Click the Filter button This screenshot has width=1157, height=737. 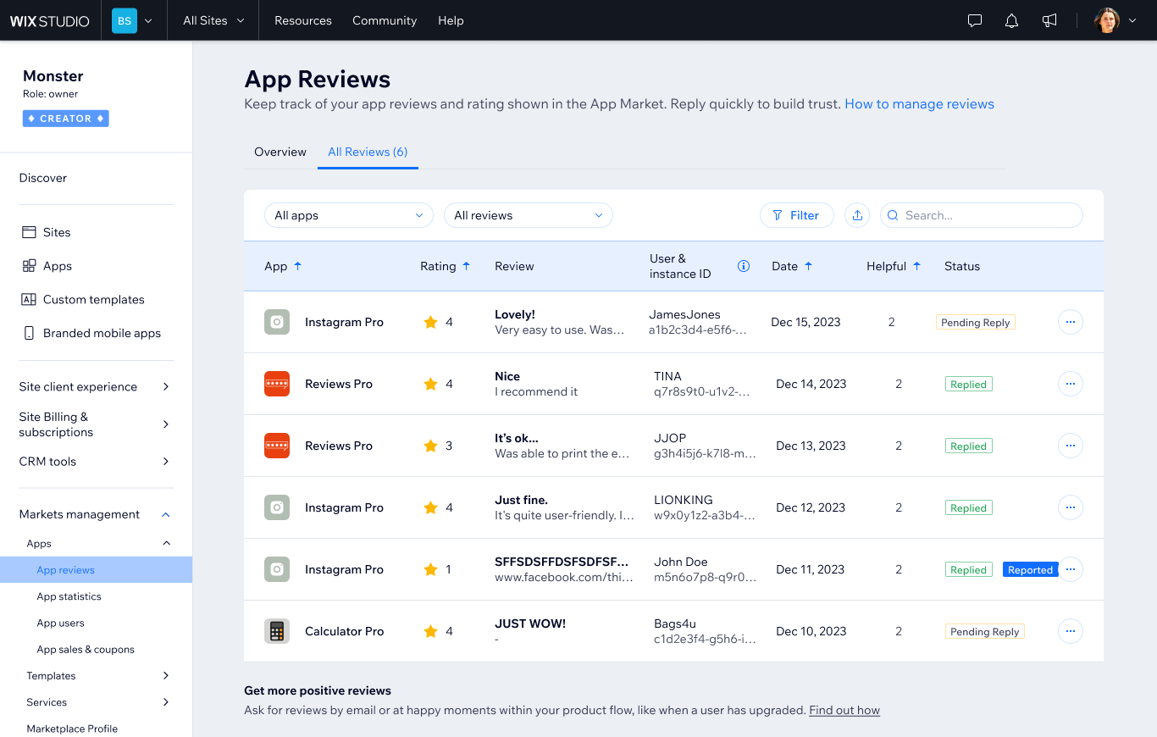coord(796,215)
